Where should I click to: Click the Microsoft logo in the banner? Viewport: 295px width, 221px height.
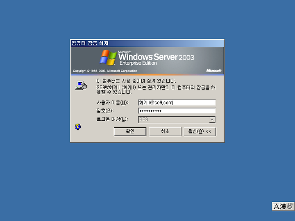[x=214, y=70]
